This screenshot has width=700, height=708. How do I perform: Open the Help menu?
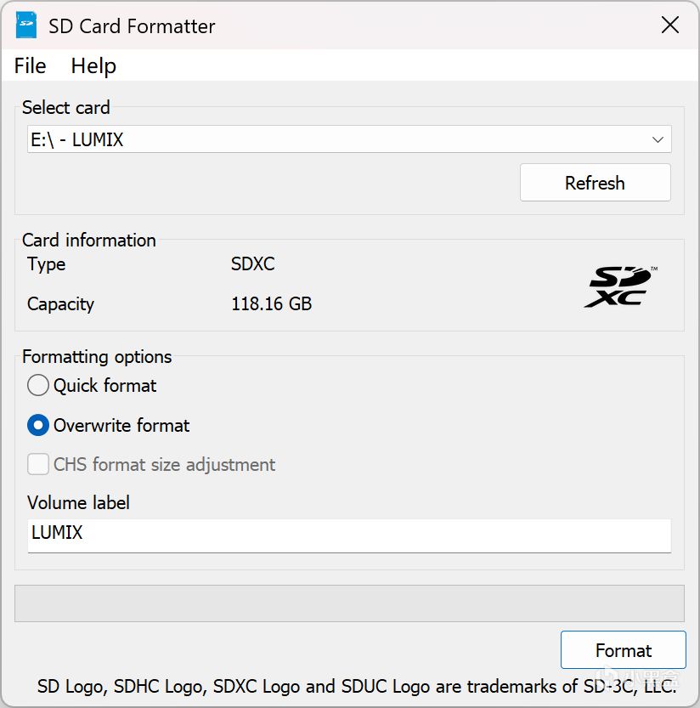click(x=93, y=65)
